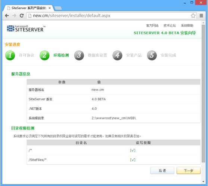Click the 4.0 BETA version value
The width and height of the screenshot is (208, 186).
tap(99, 99)
